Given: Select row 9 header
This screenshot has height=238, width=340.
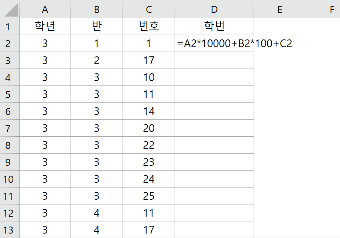Looking at the screenshot, I should [x=10, y=162].
